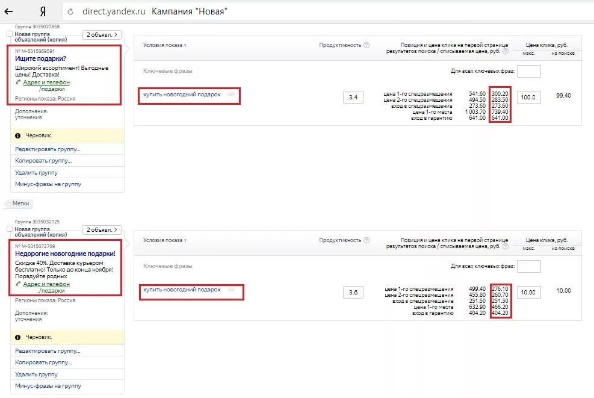Open the ad title 'Недорогие новогодние подарки!'
The image size is (594, 398).
click(65, 253)
